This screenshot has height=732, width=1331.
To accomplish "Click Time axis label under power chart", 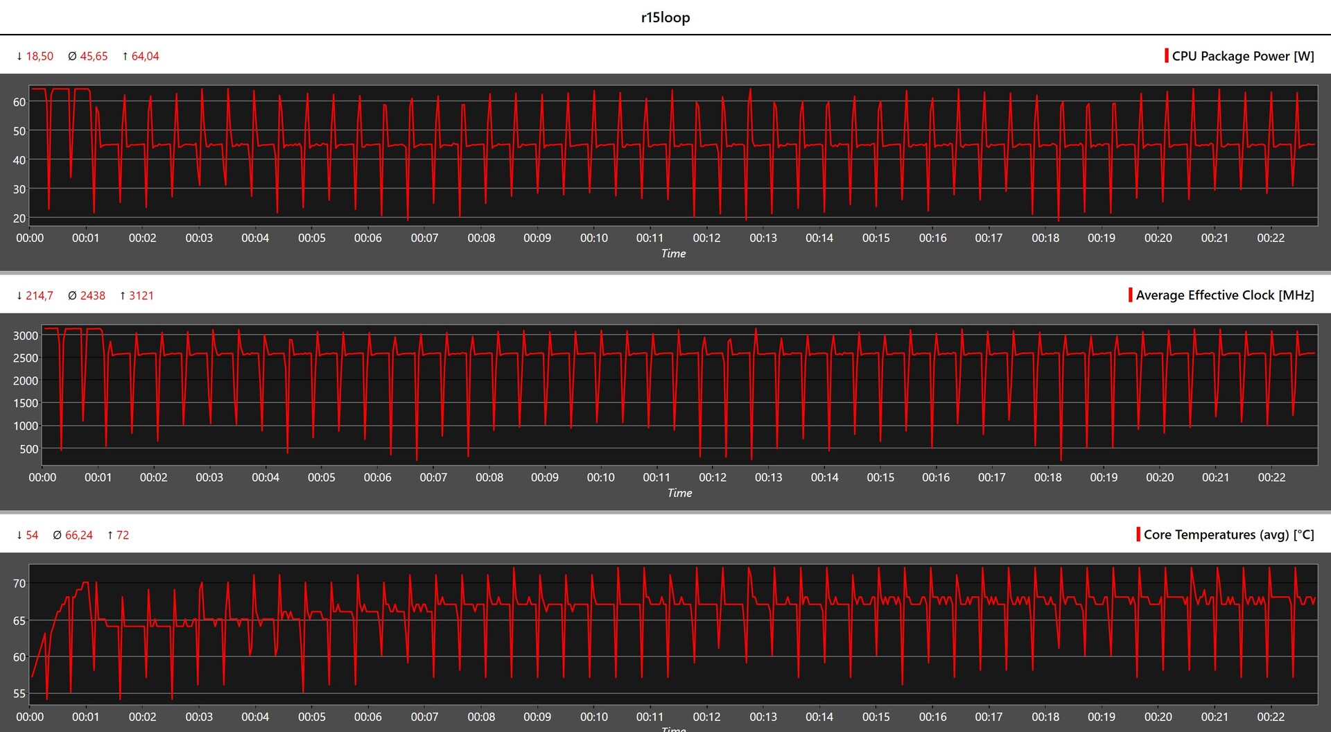I will pyautogui.click(x=673, y=254).
